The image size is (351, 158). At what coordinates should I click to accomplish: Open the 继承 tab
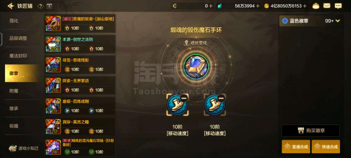[x=14, y=108]
